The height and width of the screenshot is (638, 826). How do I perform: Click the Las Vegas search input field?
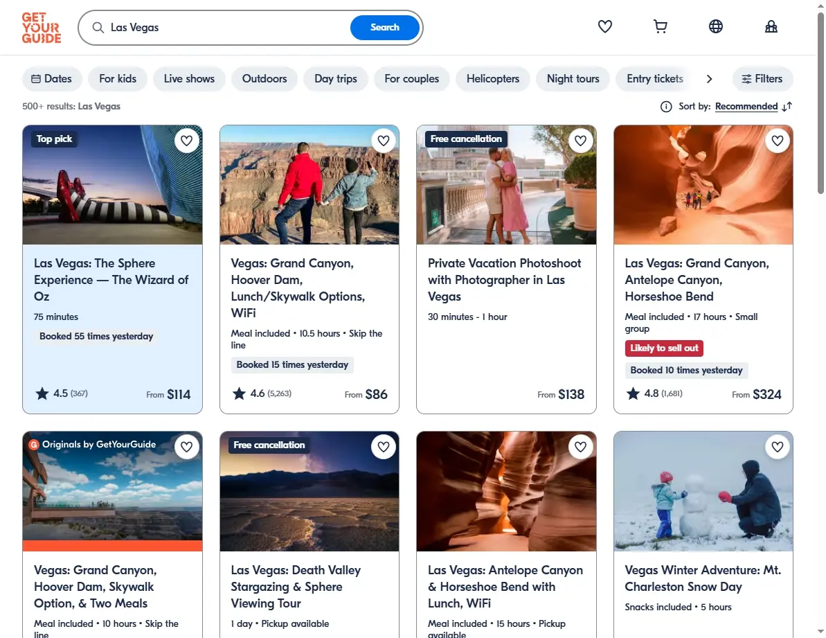tap(226, 28)
